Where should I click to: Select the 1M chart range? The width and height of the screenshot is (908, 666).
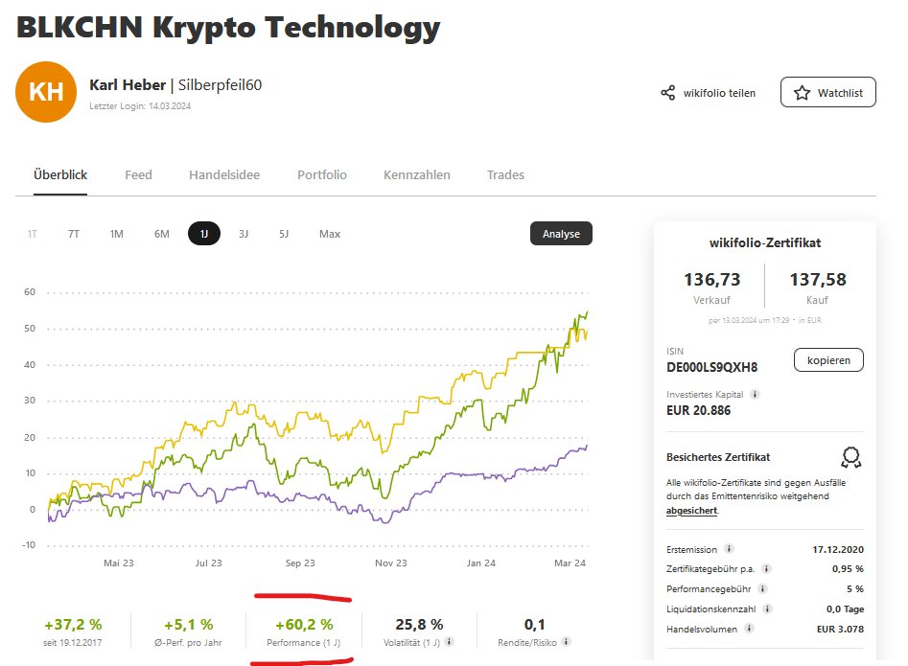pyautogui.click(x=116, y=234)
